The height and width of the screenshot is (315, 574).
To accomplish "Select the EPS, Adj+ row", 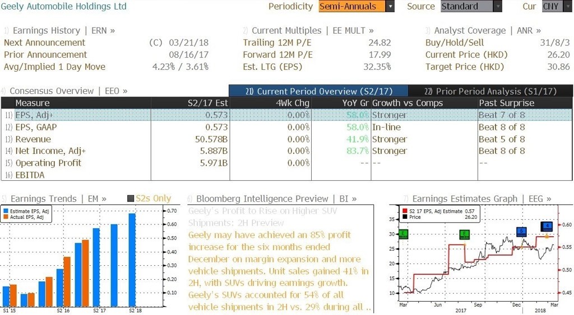I will (x=286, y=115).
